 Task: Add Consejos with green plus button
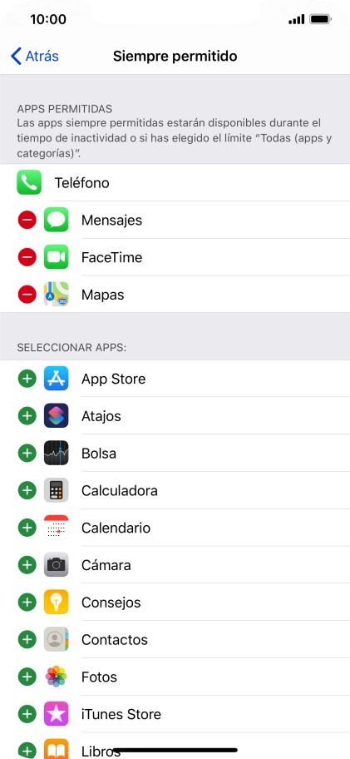point(27,603)
